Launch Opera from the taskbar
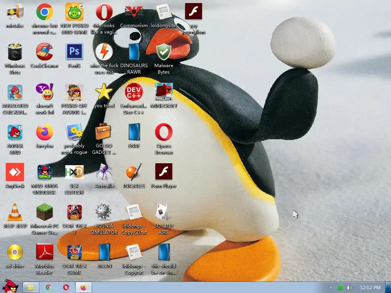 [66, 288]
